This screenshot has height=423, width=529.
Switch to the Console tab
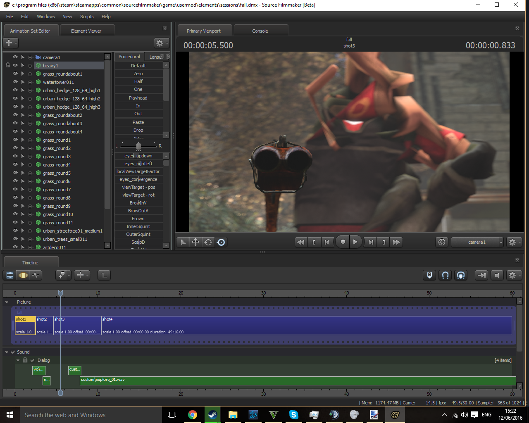[x=260, y=31]
